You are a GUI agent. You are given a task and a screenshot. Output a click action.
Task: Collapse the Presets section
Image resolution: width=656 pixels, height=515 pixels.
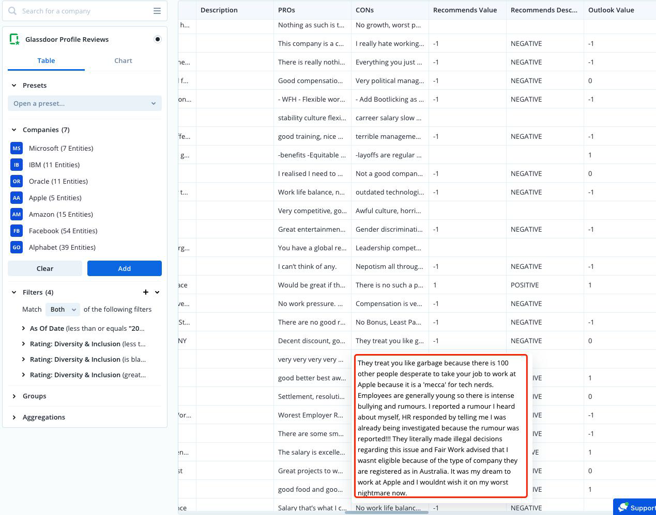coord(14,85)
